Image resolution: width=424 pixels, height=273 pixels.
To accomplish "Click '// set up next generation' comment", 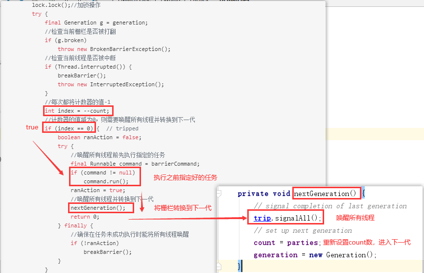I will tap(303, 230).
